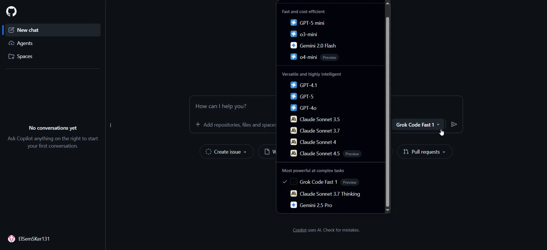Click the model list scrollbar down arrow

(387, 210)
